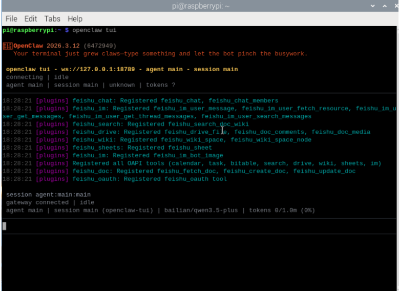The image size is (399, 291).
Task: Click 'feishu_sheet' in the feishu_sheets line
Action: (x=190, y=148)
